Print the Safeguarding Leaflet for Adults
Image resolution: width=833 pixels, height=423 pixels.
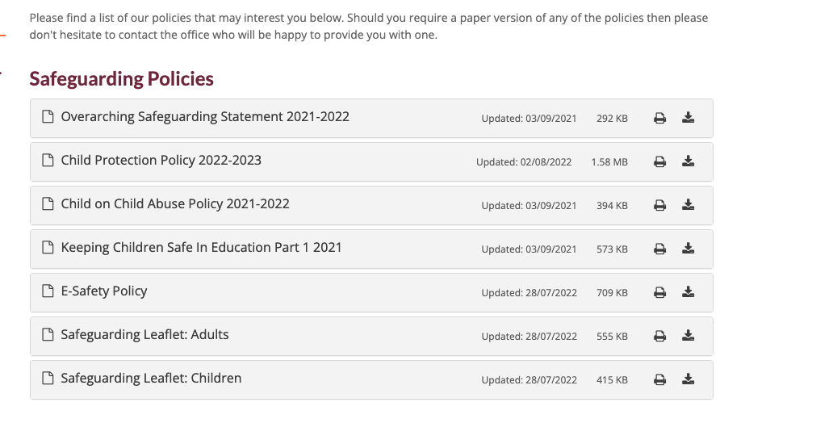[x=659, y=336]
